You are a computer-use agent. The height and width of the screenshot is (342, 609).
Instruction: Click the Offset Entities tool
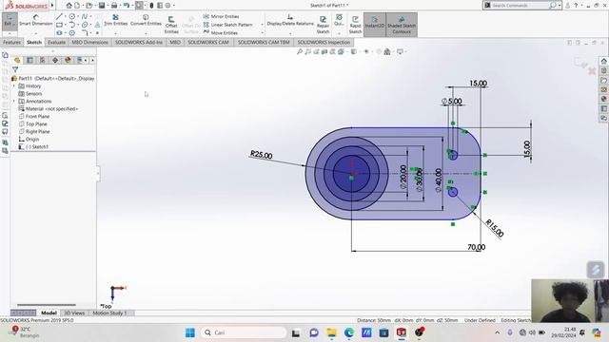coord(171,25)
